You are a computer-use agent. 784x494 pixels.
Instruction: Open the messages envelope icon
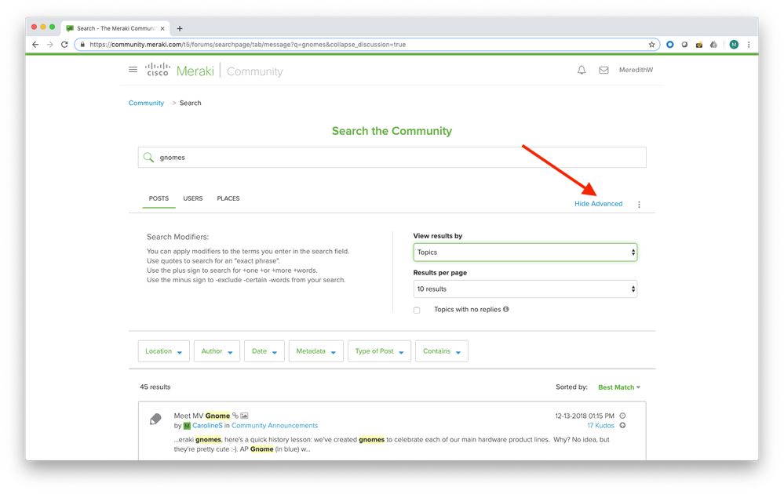[603, 70]
